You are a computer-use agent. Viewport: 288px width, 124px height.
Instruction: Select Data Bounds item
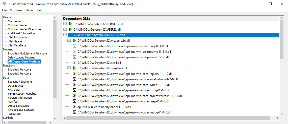coord(16,86)
